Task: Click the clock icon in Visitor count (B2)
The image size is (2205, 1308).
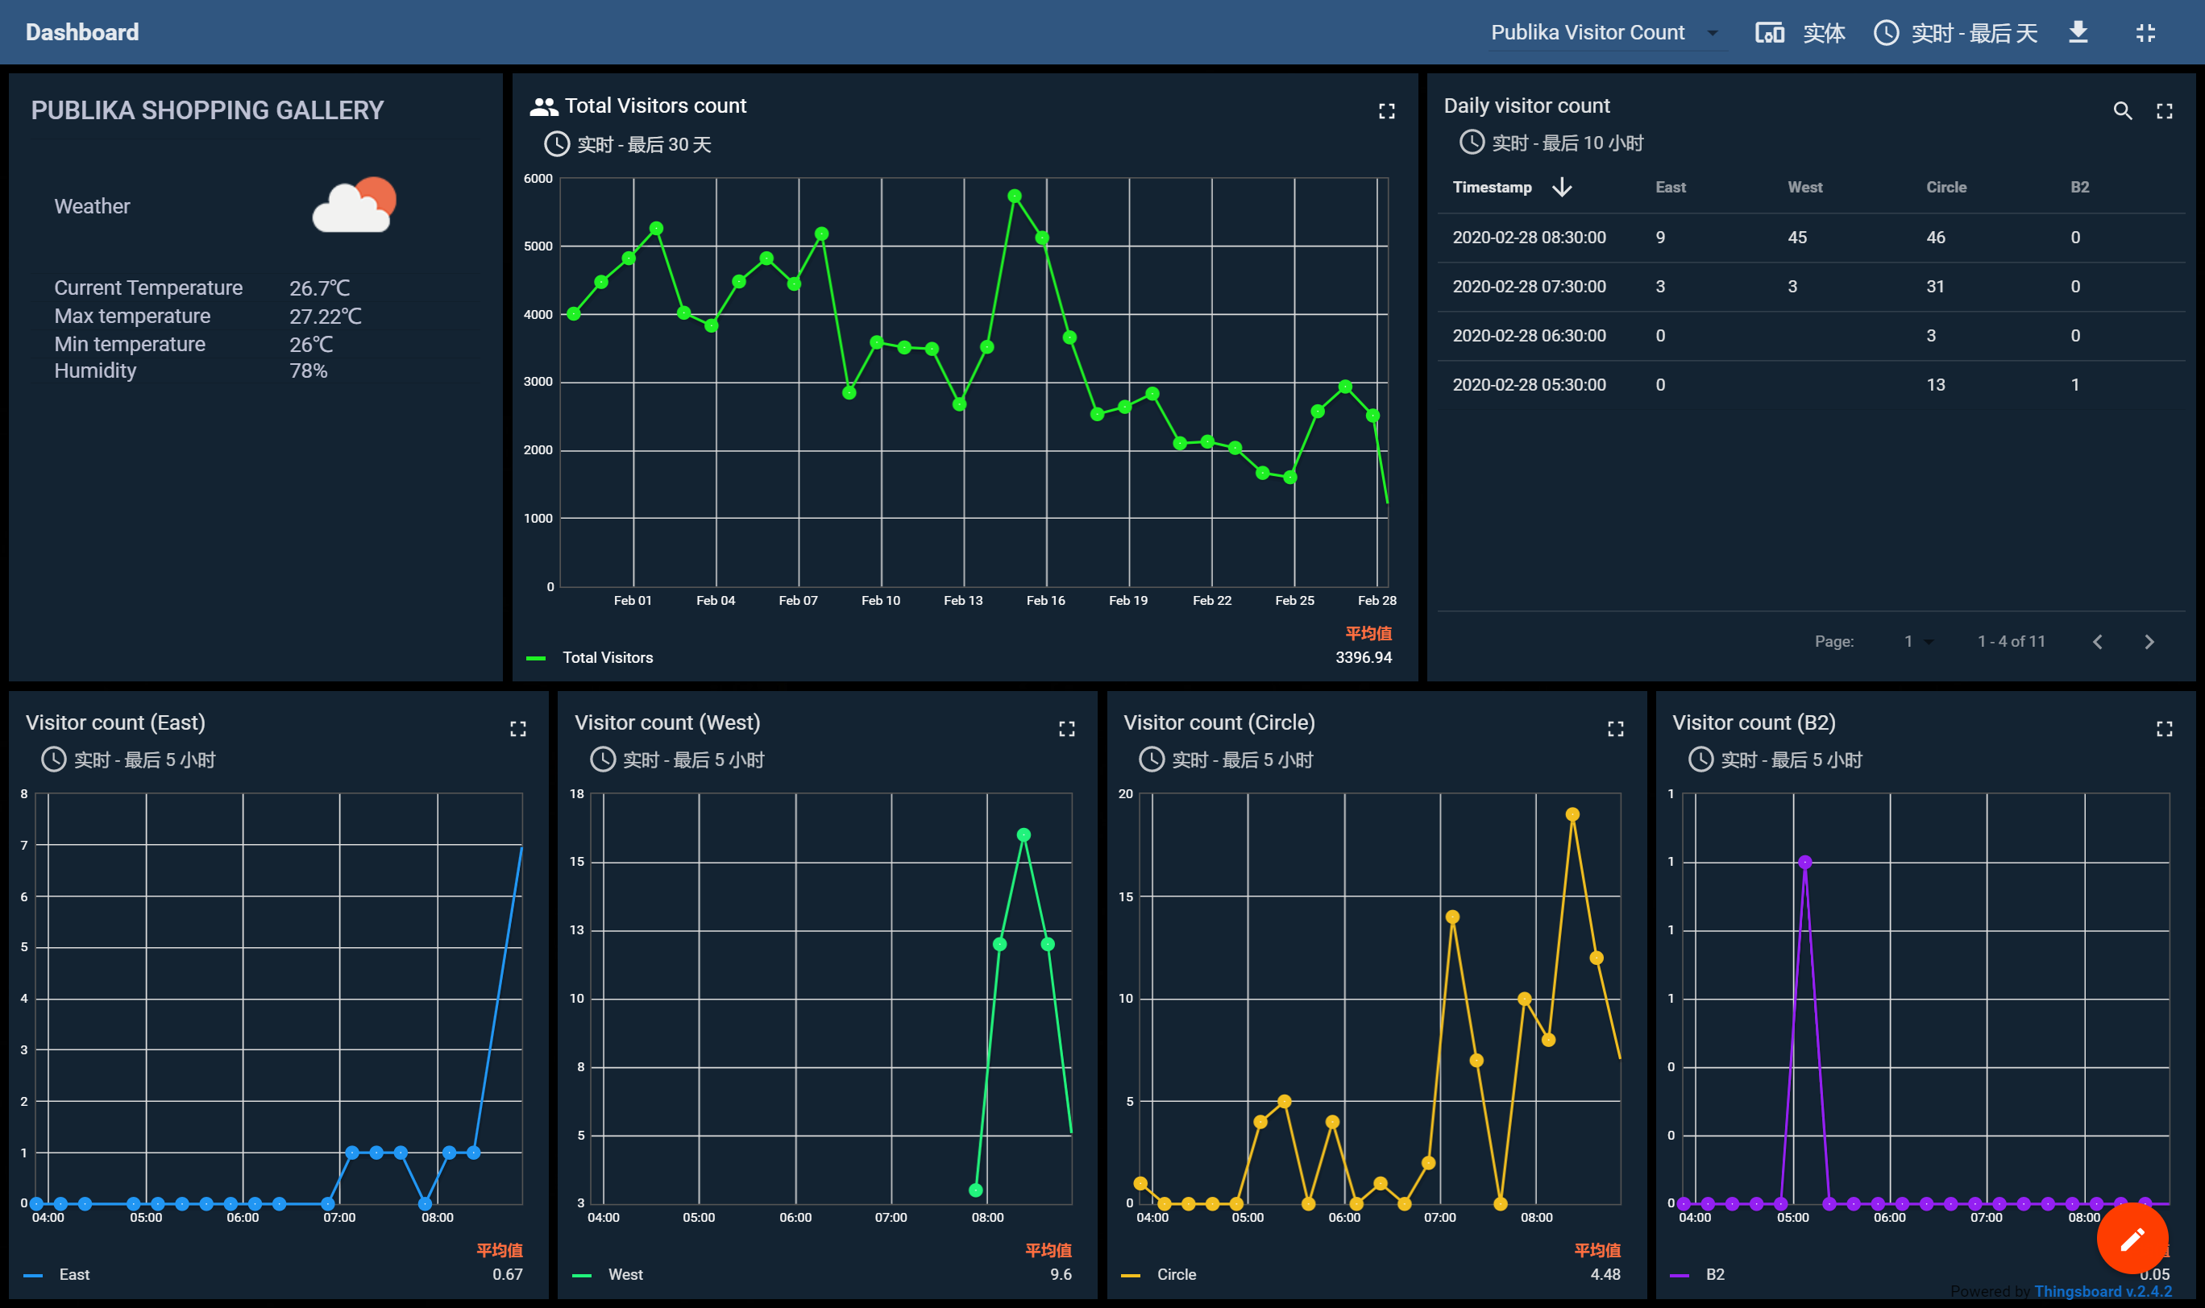Action: click(1700, 759)
